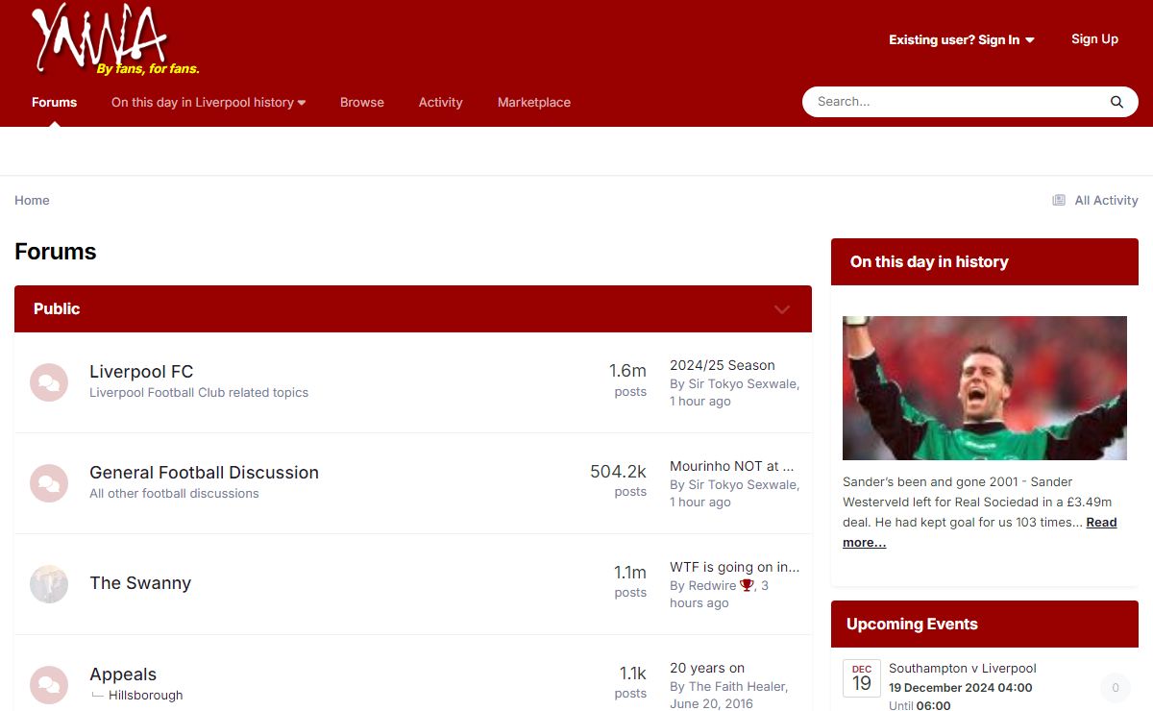This screenshot has height=711, width=1153.
Task: Open the 2024/25 Season topic
Action: point(723,365)
